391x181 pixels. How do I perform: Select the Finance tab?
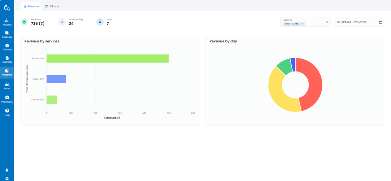coord(31,6)
